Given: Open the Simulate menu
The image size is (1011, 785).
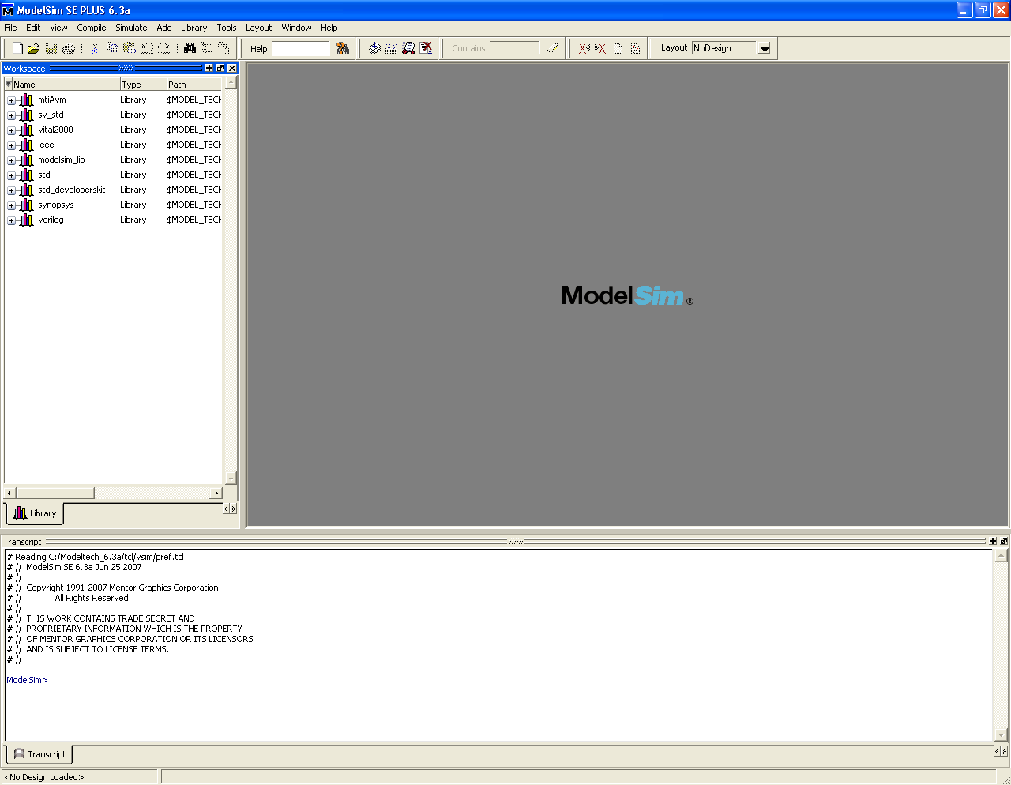Looking at the screenshot, I should click(131, 28).
